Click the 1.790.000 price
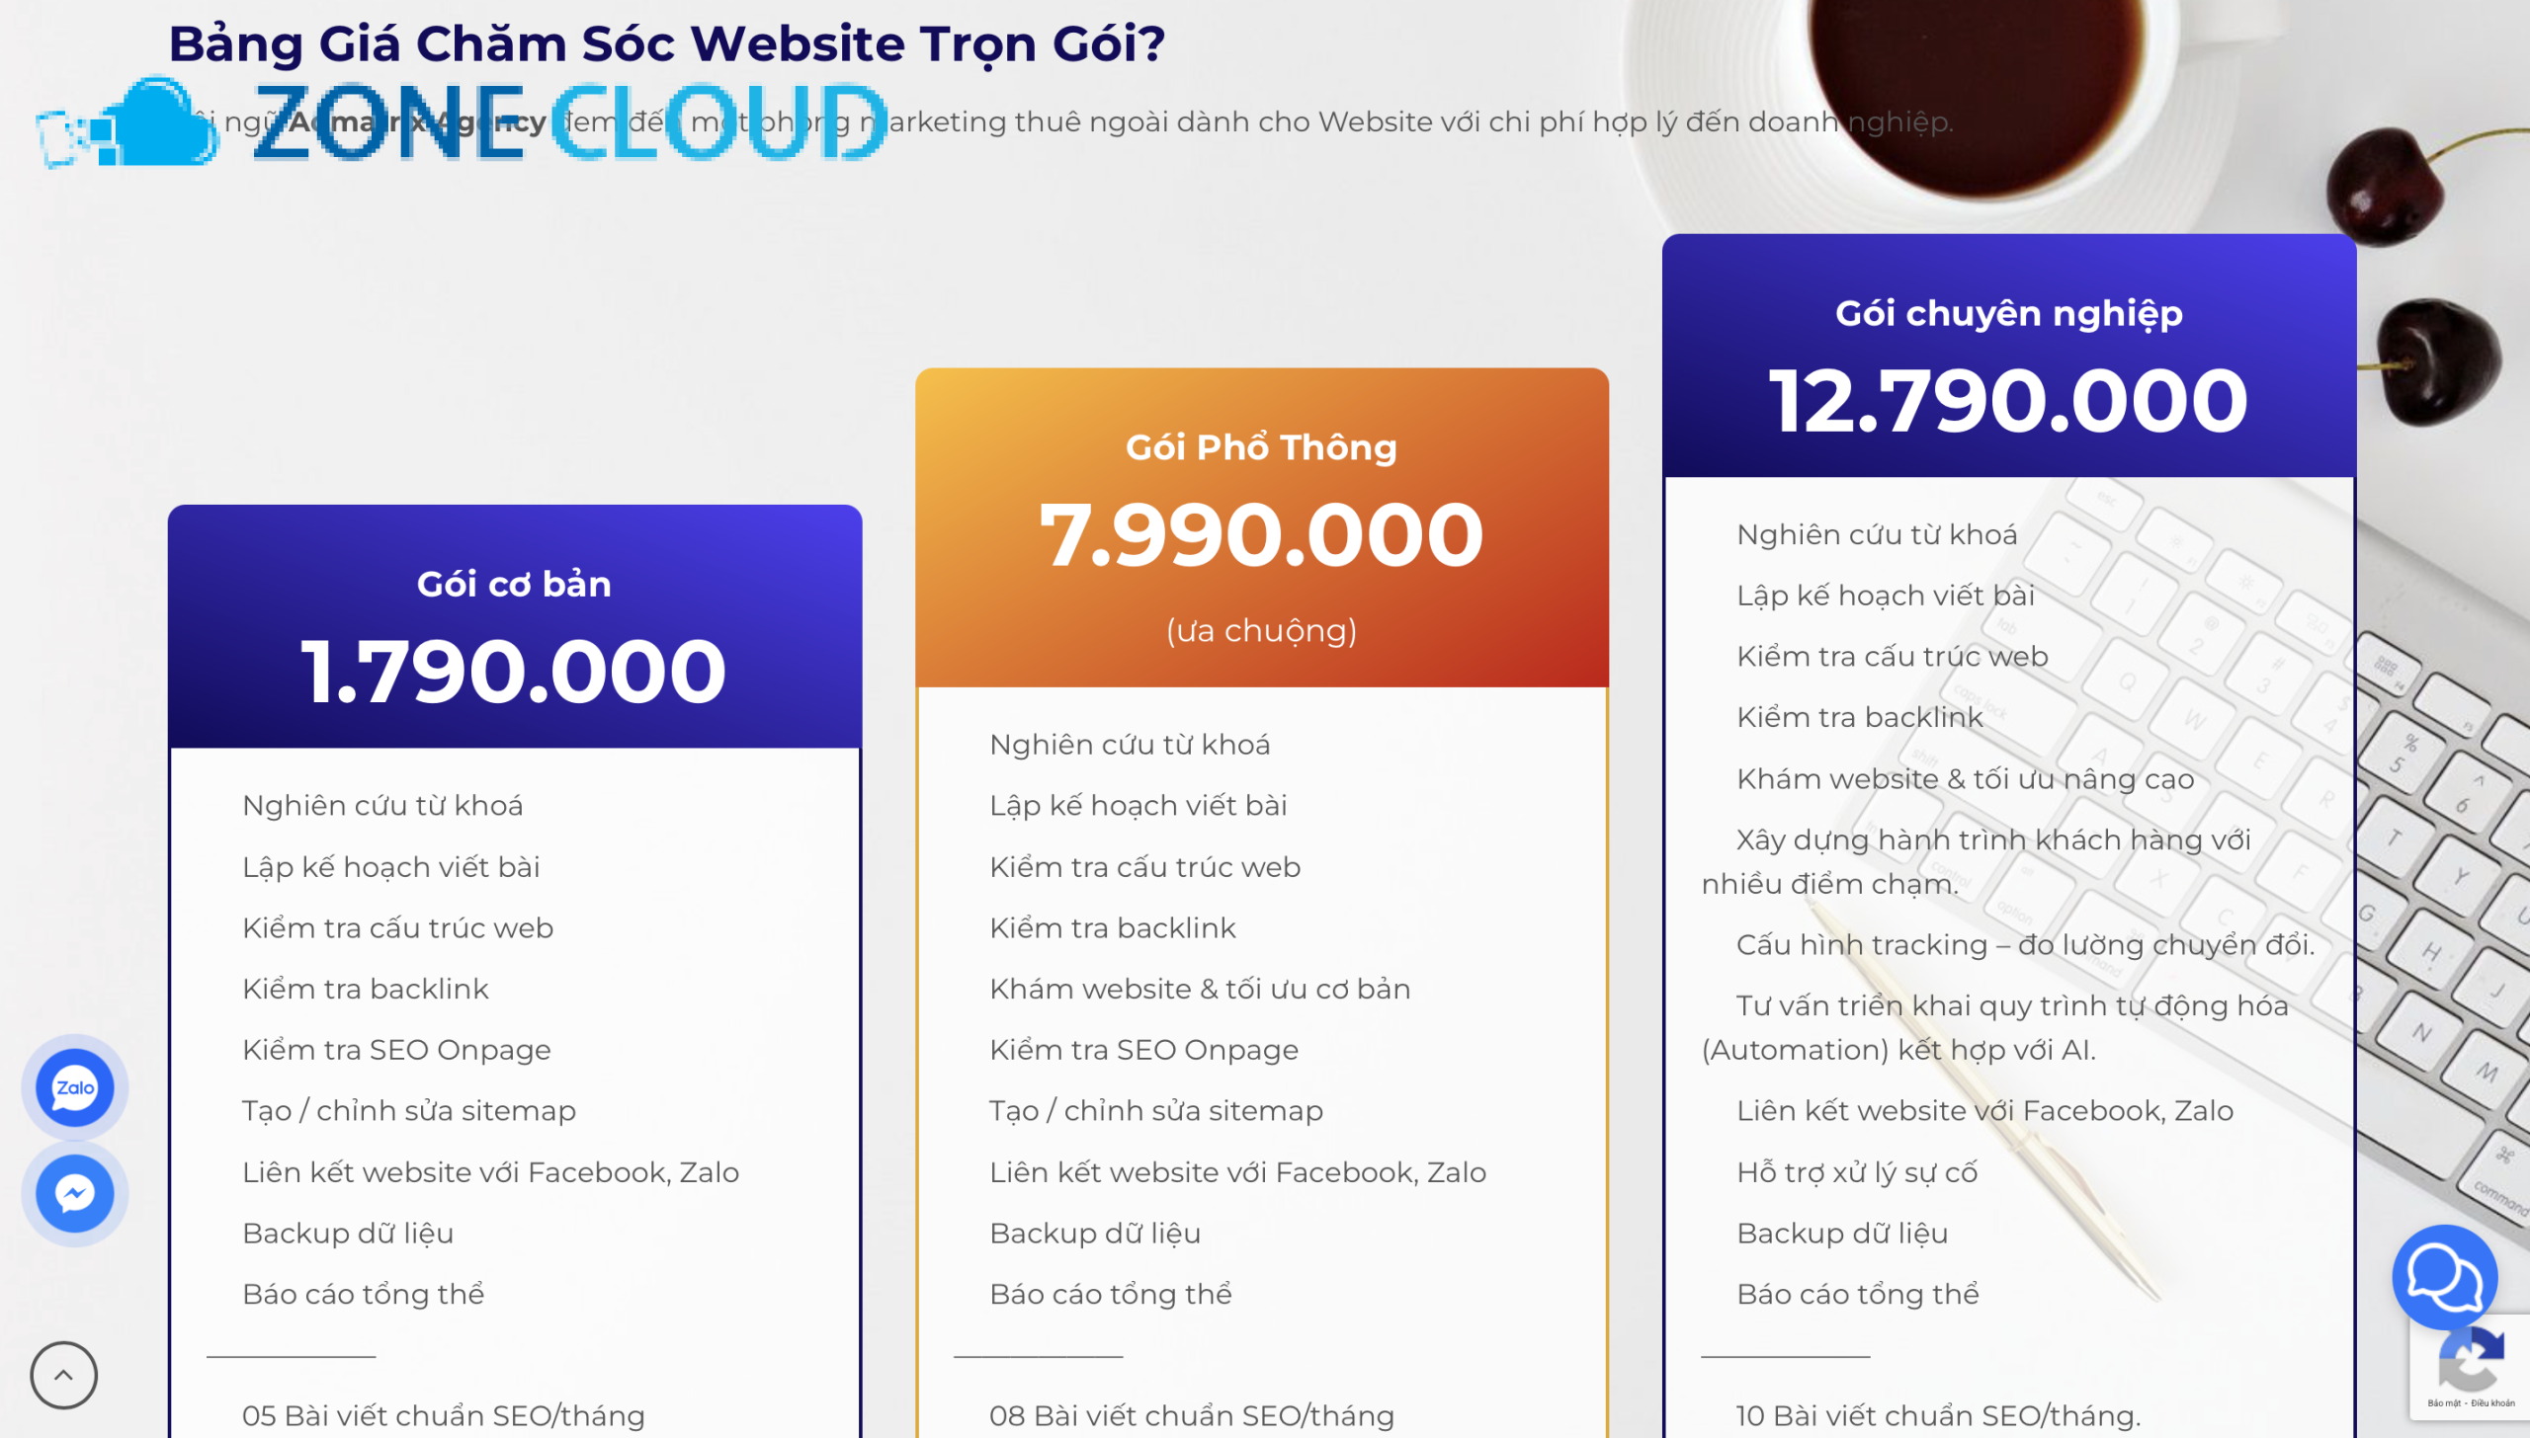 (x=514, y=672)
